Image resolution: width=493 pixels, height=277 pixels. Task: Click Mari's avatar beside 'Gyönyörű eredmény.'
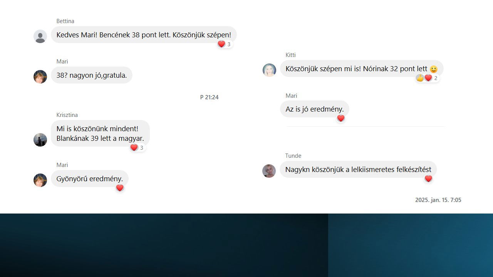(40, 180)
